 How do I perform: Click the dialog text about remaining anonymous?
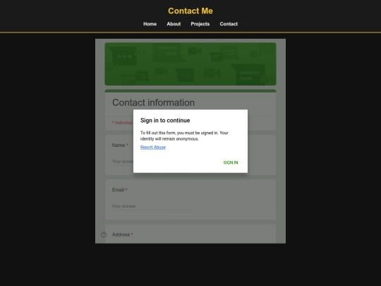(184, 136)
